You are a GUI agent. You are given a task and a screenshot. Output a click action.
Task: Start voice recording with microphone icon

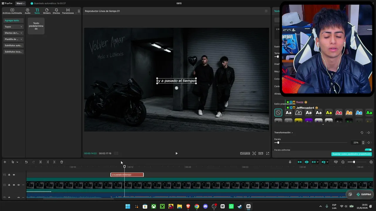point(290,162)
